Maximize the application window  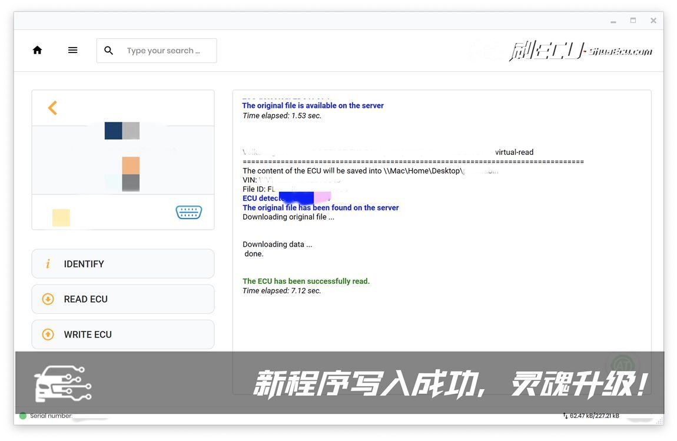633,21
